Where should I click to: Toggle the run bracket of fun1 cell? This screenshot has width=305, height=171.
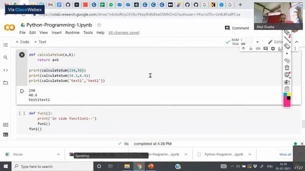[22, 113]
